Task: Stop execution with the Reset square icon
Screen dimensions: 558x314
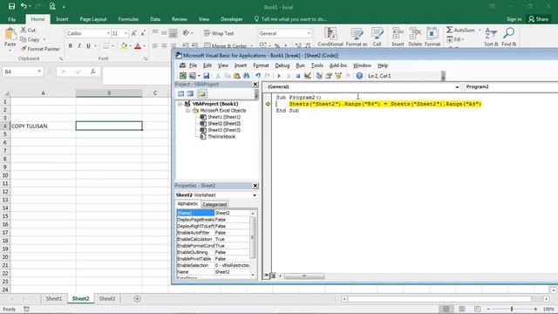Action: 298,76
